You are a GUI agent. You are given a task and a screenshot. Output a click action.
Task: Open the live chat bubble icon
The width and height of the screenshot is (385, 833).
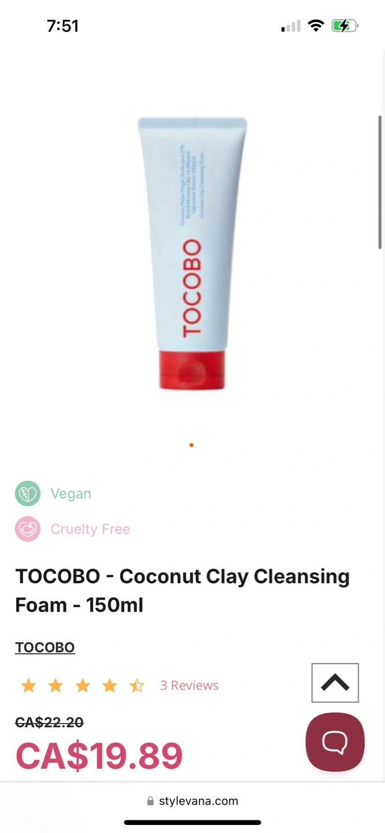pyautogui.click(x=335, y=742)
